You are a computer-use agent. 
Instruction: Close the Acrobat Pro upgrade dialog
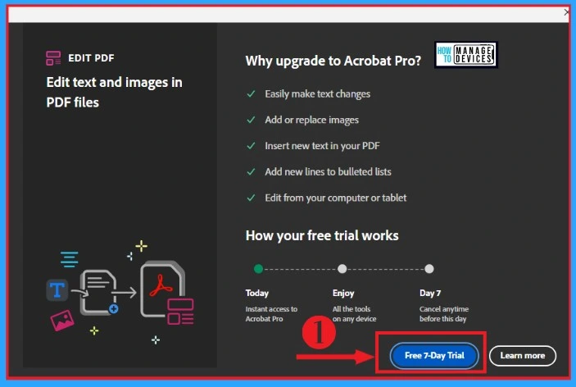pos(567,12)
